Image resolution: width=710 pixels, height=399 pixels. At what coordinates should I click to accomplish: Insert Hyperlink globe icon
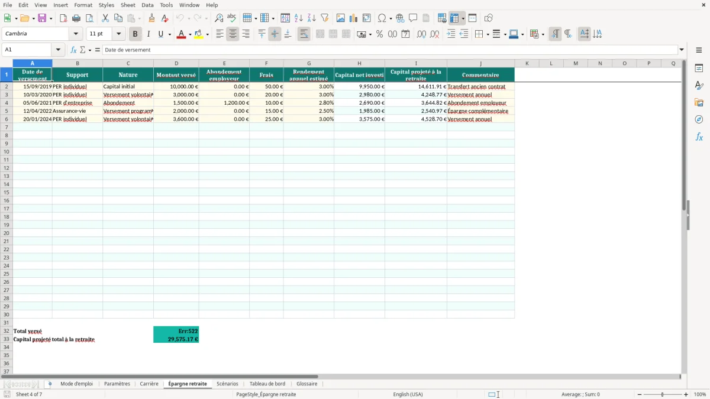pos(400,18)
